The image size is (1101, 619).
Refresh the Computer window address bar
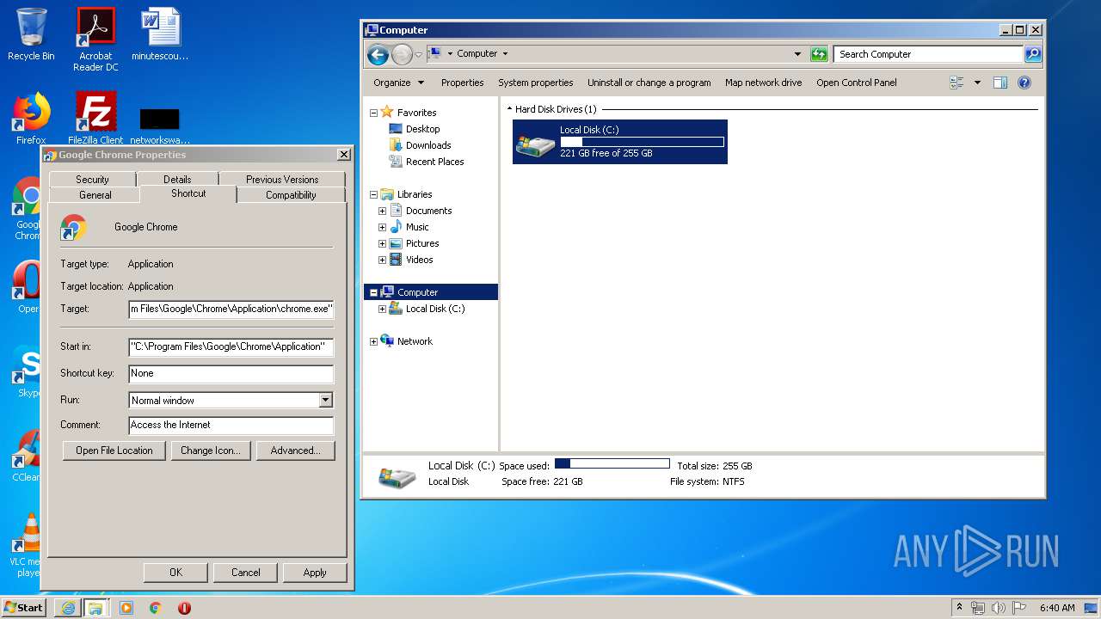click(819, 54)
